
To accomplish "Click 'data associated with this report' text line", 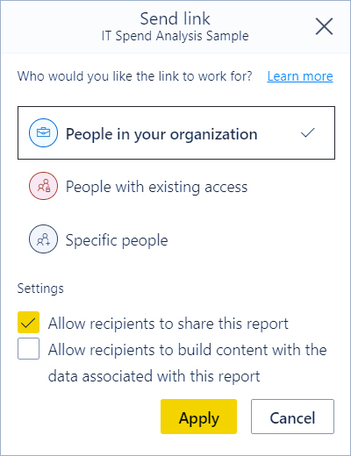I will coord(154,376).
